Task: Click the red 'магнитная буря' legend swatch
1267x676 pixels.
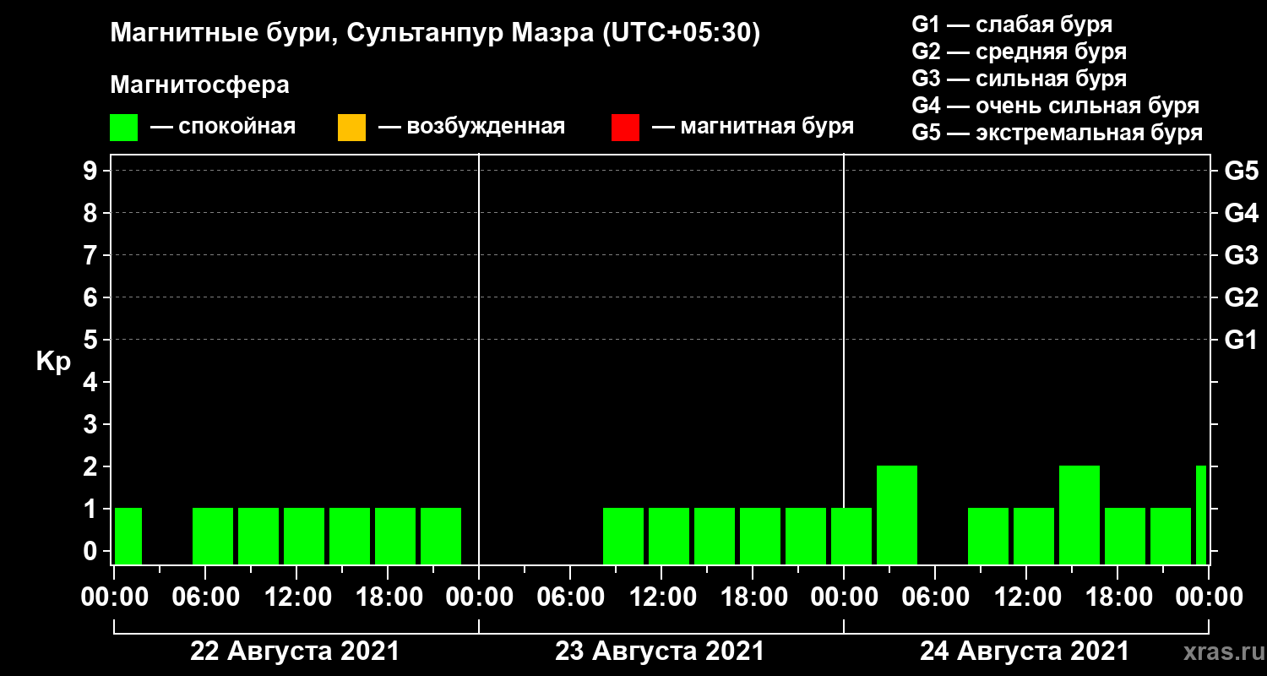Action: coord(625,128)
